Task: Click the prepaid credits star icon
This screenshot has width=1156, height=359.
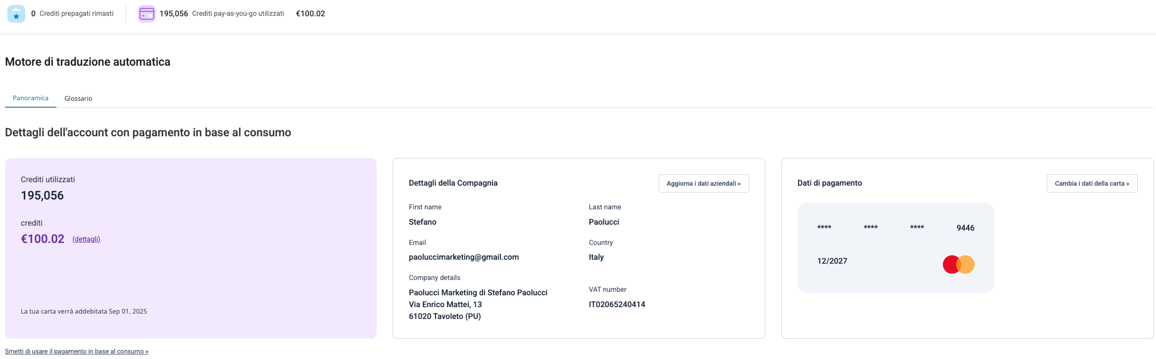Action: tap(16, 14)
